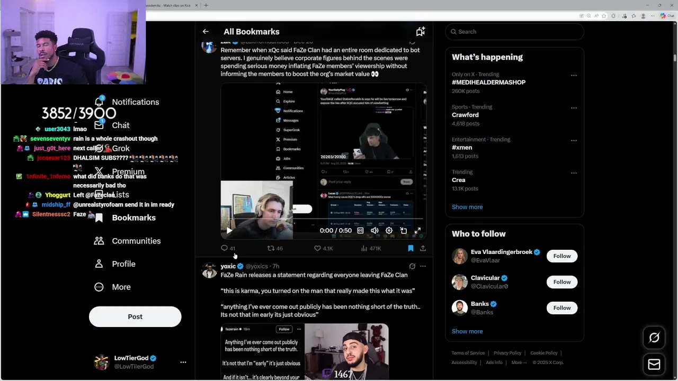678x381 pixels.
Task: Open Eva Vlaardingerbroek's avatar
Action: tap(460, 256)
